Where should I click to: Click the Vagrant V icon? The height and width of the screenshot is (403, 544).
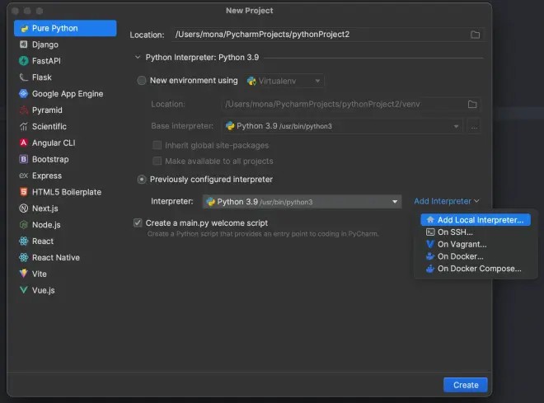point(430,244)
